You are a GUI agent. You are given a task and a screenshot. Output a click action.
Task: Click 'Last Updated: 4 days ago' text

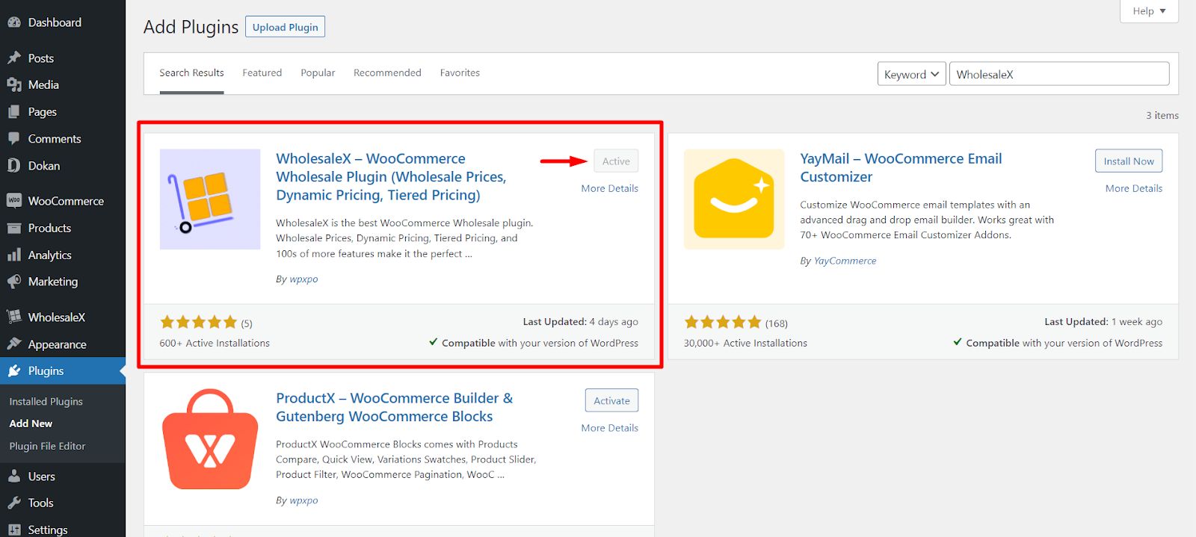(x=580, y=322)
